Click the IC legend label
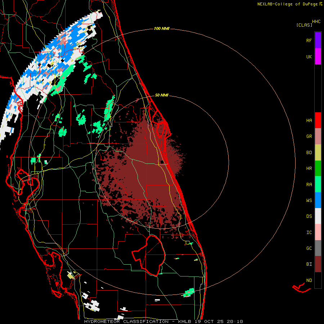 point(309,233)
